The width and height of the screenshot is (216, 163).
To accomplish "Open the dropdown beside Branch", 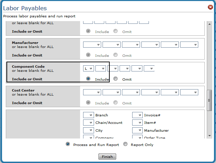I will click(x=88, y=115).
